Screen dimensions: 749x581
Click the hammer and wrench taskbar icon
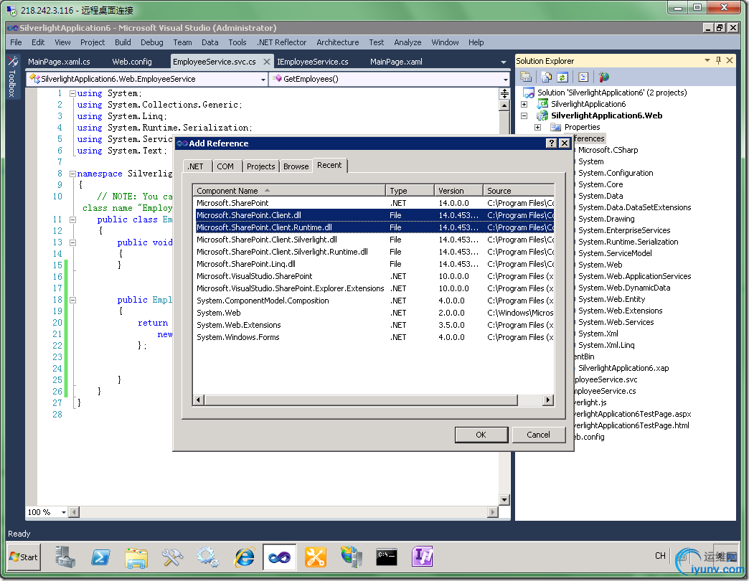click(x=172, y=557)
